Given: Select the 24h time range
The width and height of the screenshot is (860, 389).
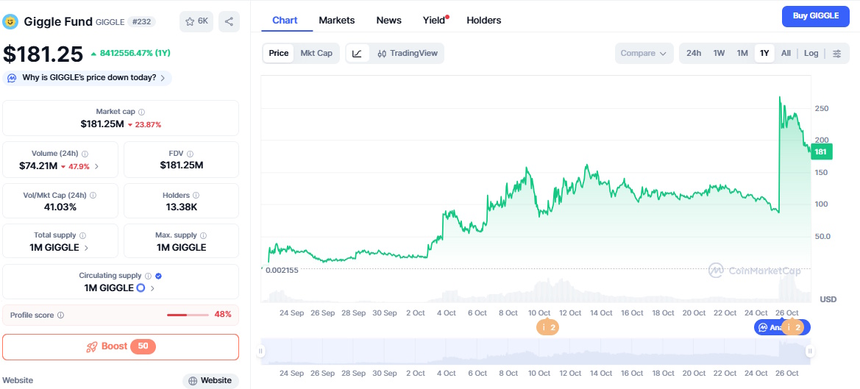Looking at the screenshot, I should (x=693, y=54).
